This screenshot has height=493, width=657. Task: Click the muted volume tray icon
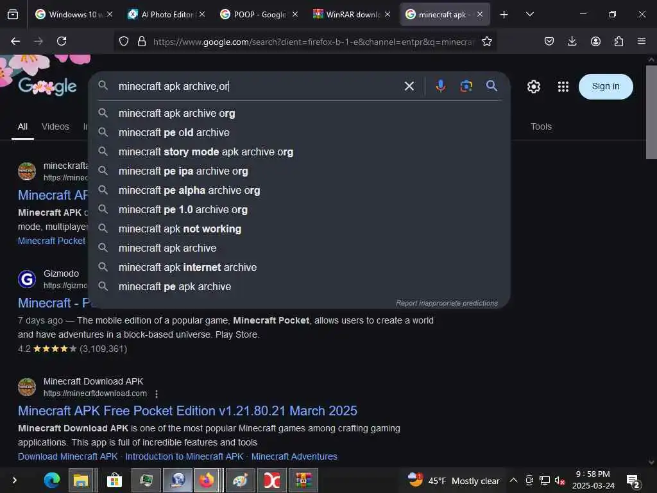coord(559,480)
